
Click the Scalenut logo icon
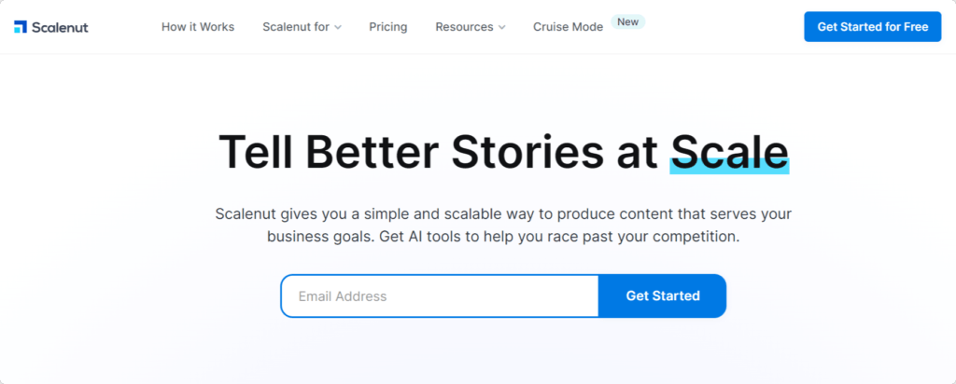pyautogui.click(x=21, y=27)
